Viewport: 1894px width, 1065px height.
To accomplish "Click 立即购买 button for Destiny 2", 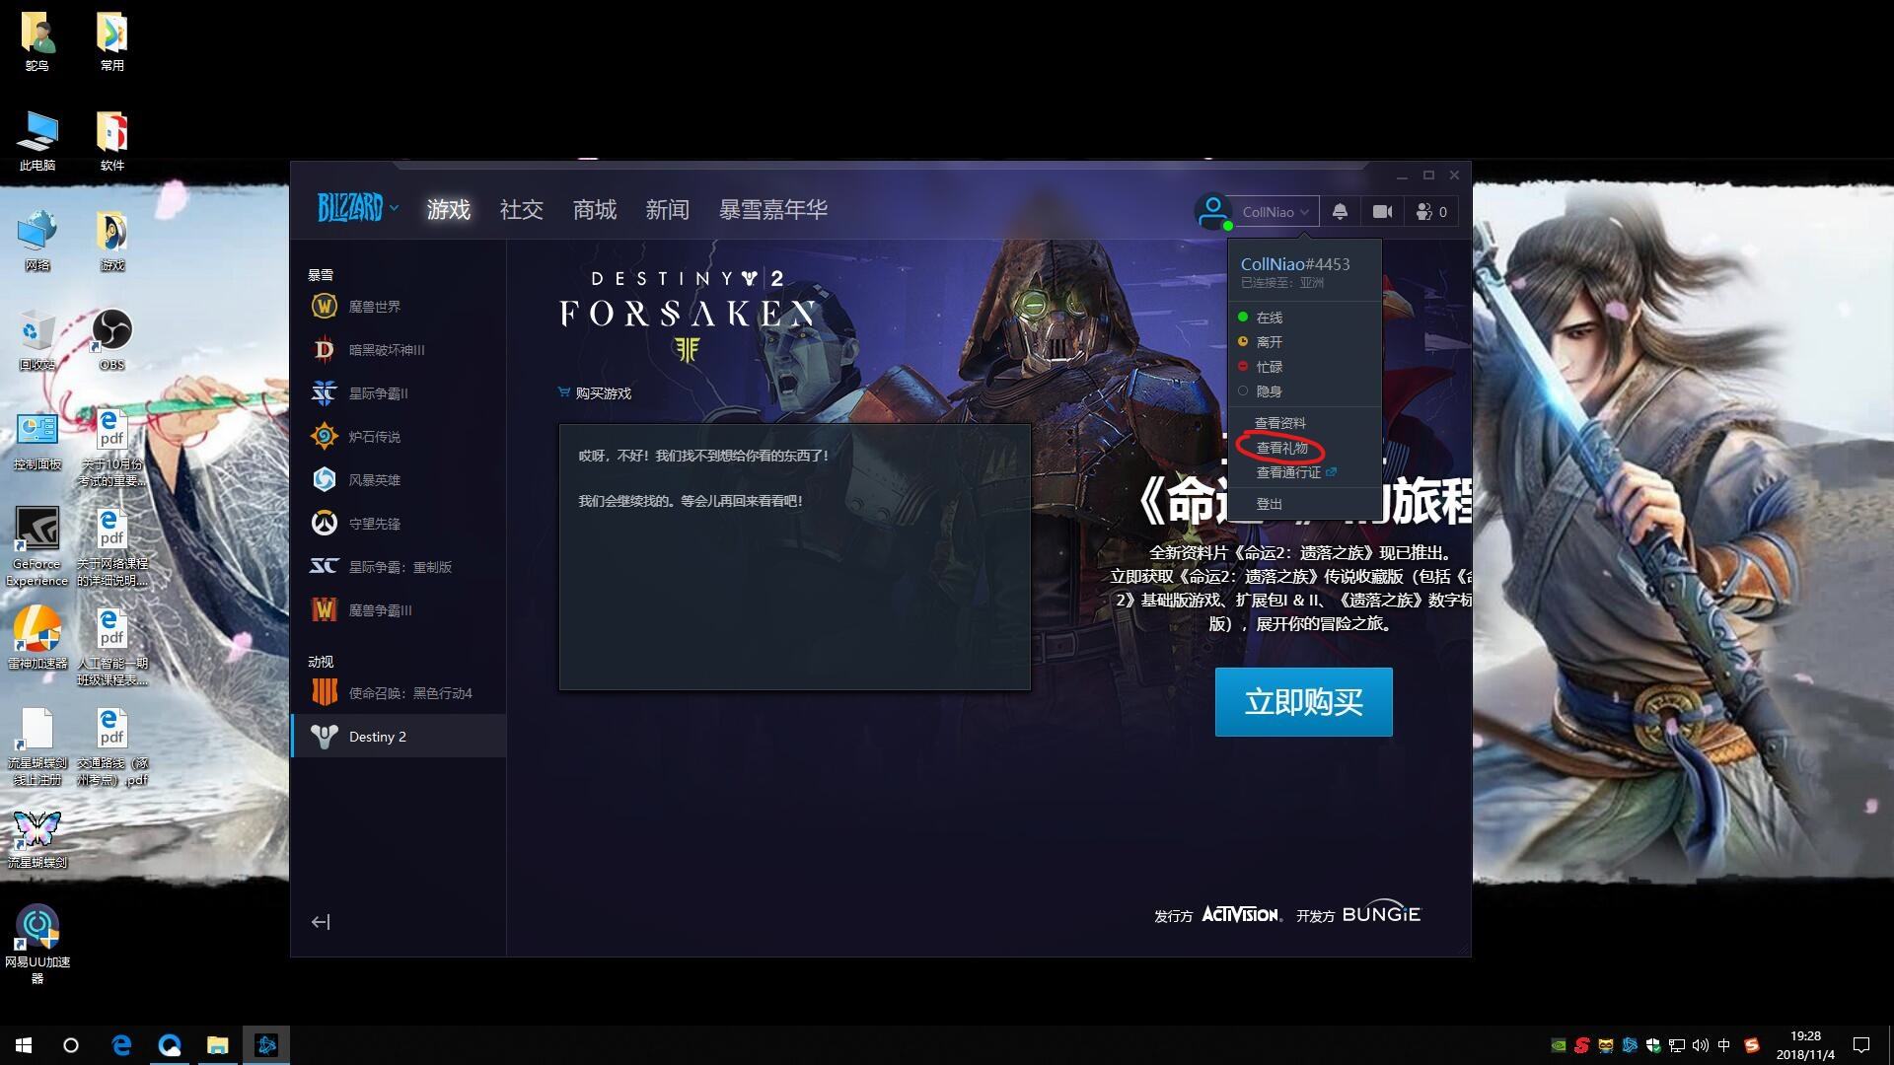I will point(1305,702).
